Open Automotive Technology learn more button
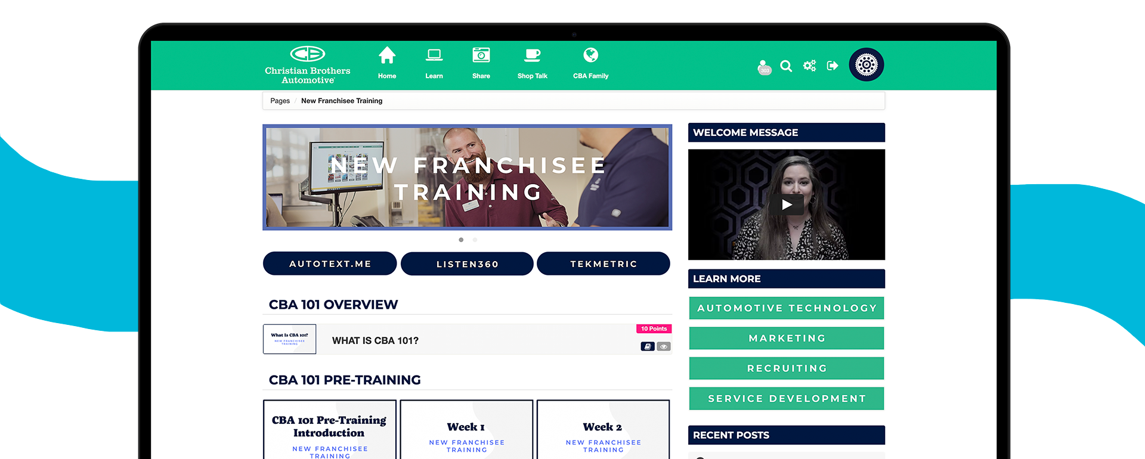 pyautogui.click(x=787, y=308)
